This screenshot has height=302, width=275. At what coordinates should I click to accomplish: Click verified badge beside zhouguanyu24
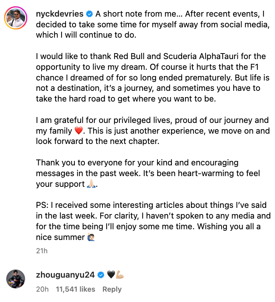coord(101,275)
